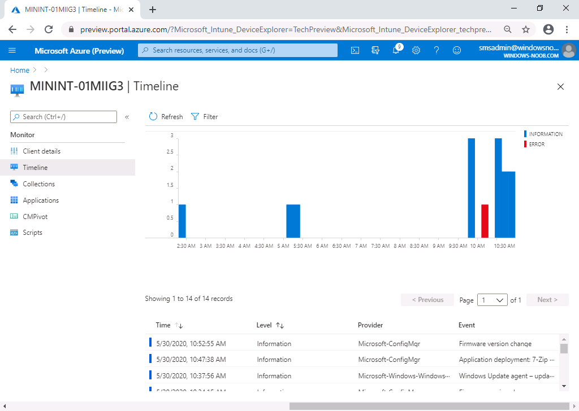Open Cloud Shell from the top bar
Viewport: 579px width, 411px height.
click(355, 50)
